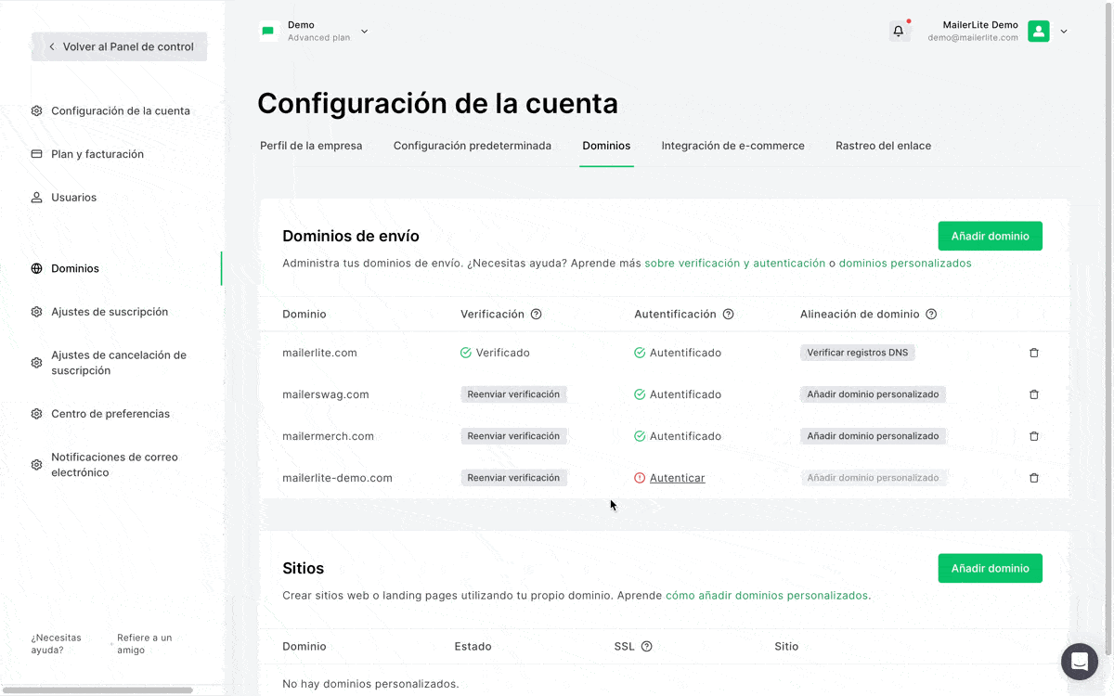Click ¿Necesitas ayuda? link in sidebar
The width and height of the screenshot is (1114, 696).
coord(56,644)
